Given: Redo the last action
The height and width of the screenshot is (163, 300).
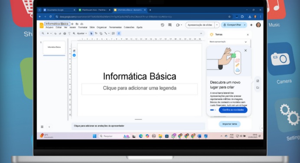Looking at the screenshot, I should click(60, 33).
